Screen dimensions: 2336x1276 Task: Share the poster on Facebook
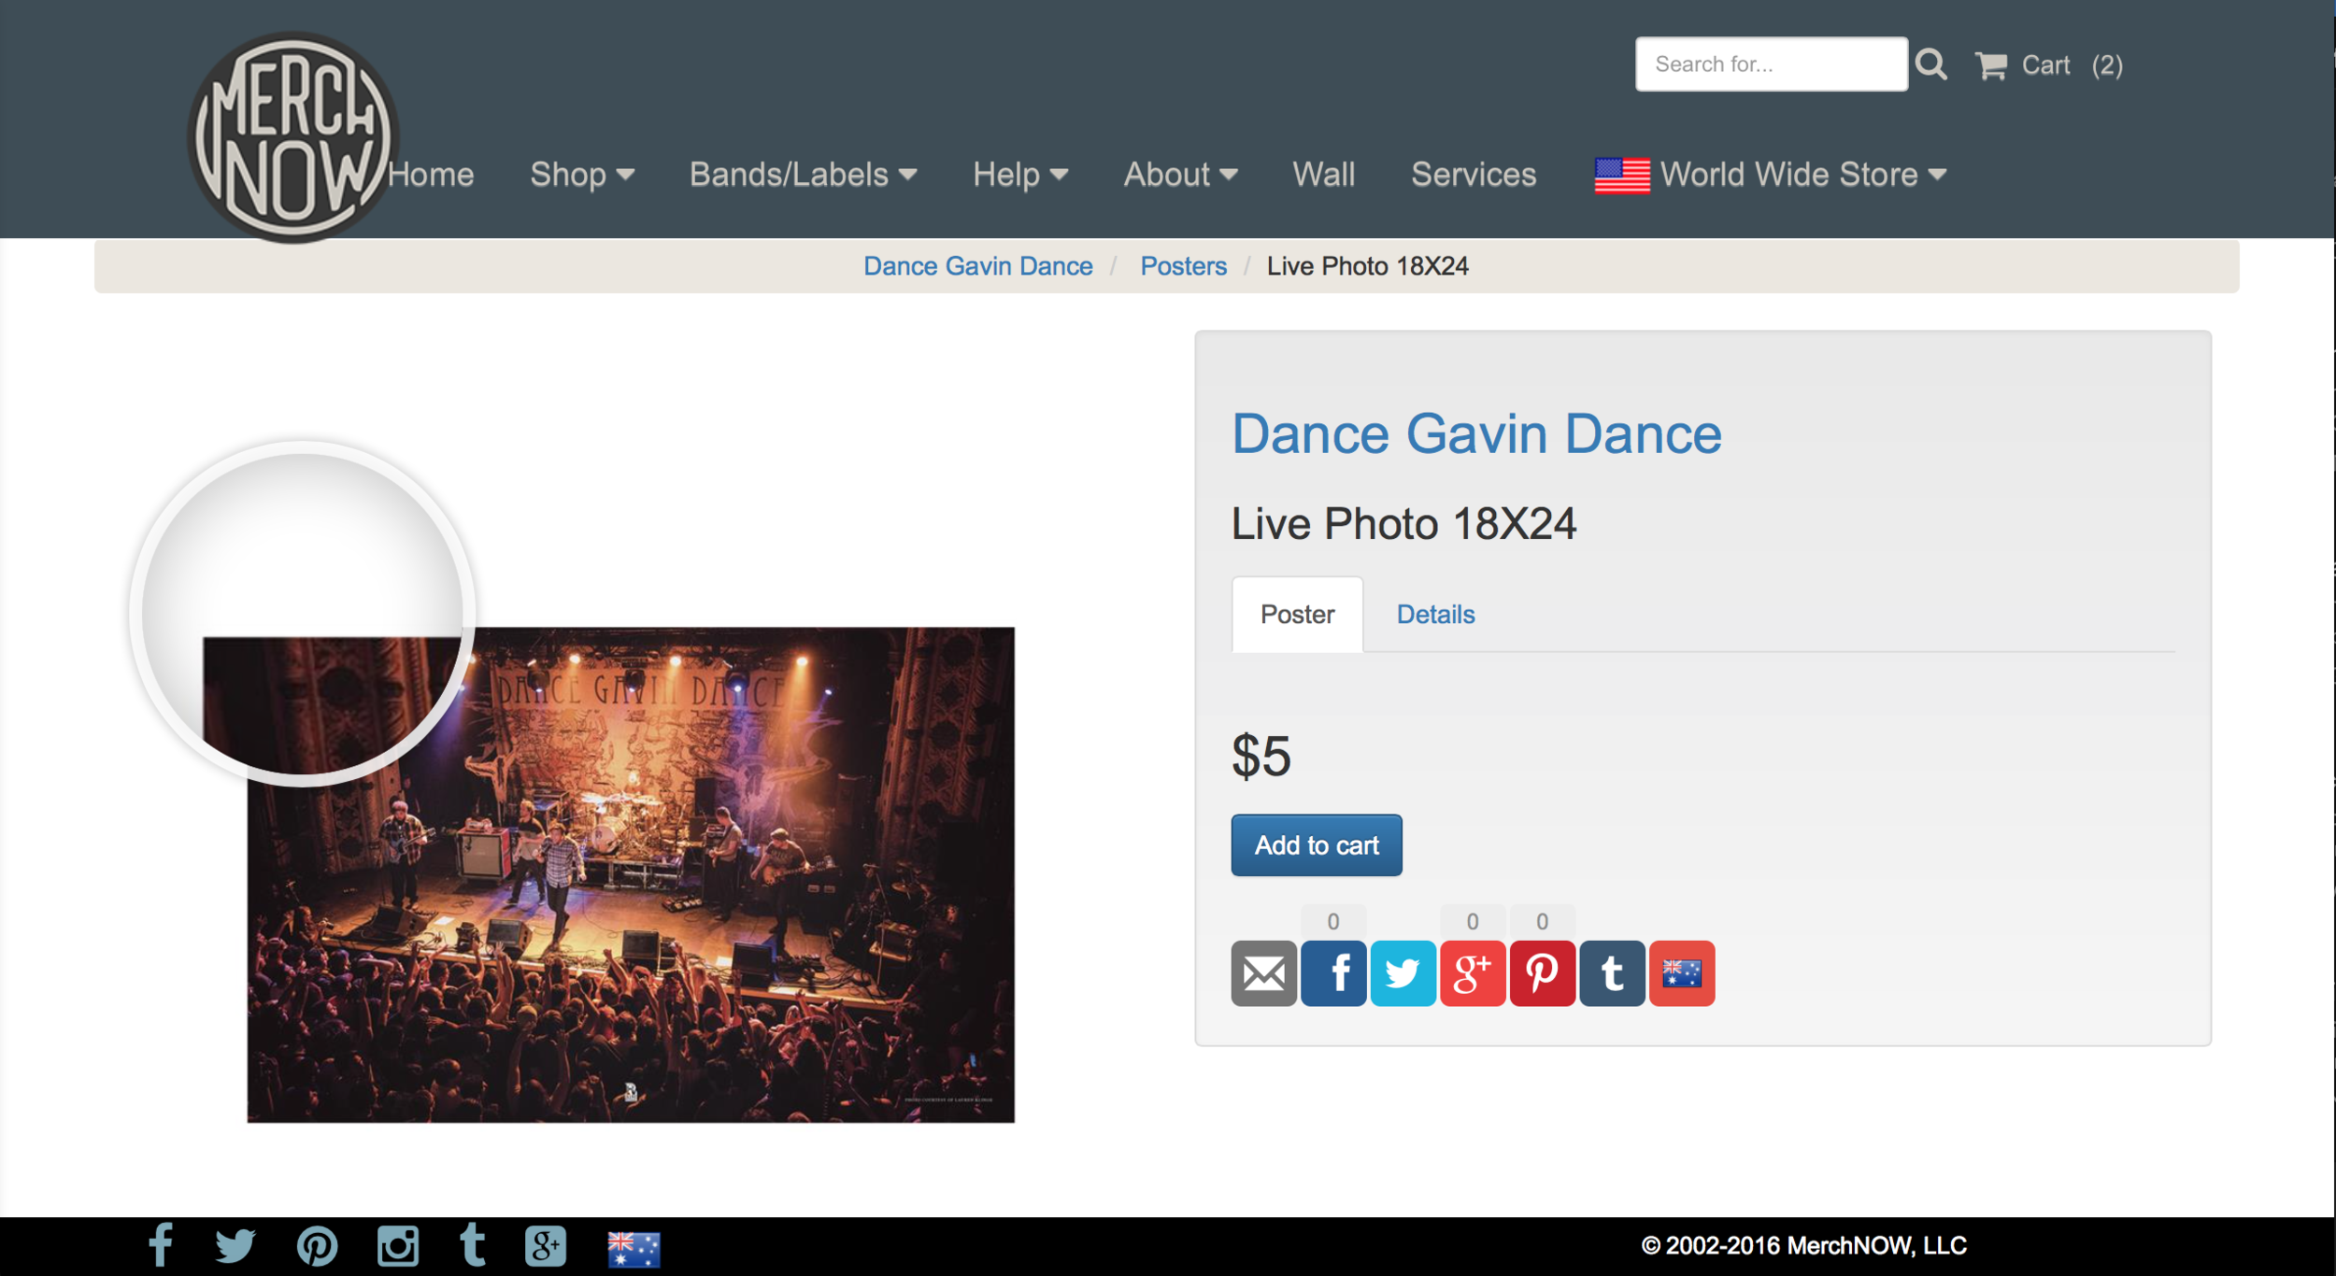[1333, 973]
